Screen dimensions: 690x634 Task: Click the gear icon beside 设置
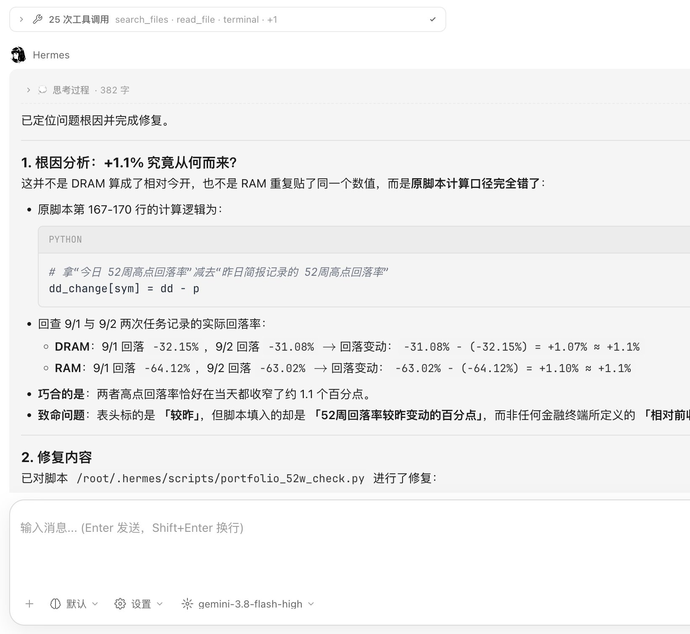coord(120,604)
